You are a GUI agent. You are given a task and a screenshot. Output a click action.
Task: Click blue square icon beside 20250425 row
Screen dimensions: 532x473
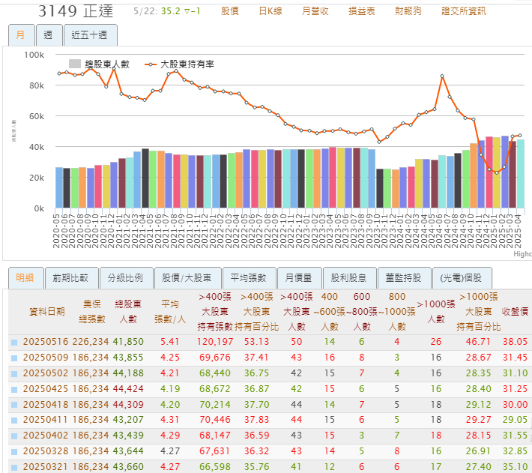tap(14, 389)
